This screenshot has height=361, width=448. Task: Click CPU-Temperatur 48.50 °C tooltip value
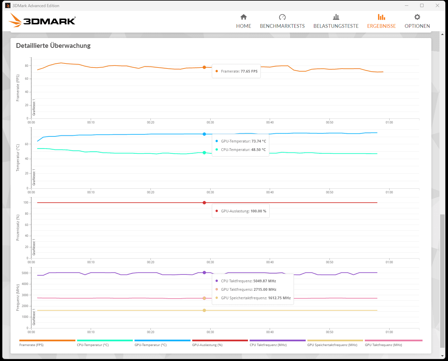click(258, 150)
